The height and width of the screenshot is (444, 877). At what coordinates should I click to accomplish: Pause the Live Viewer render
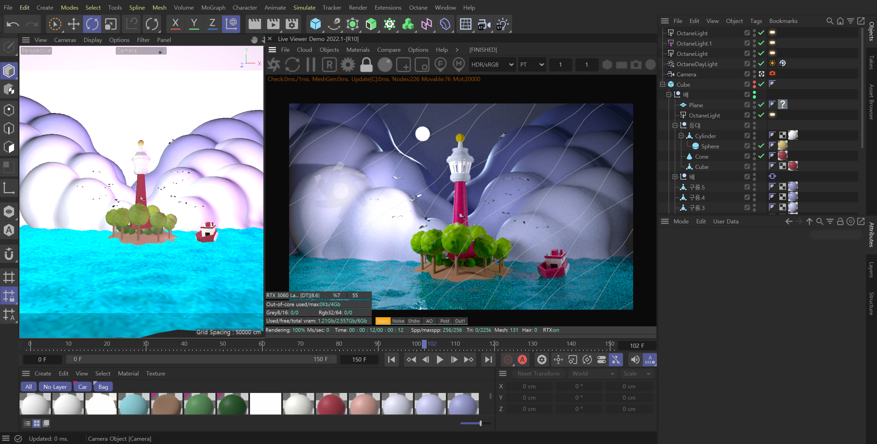[311, 64]
